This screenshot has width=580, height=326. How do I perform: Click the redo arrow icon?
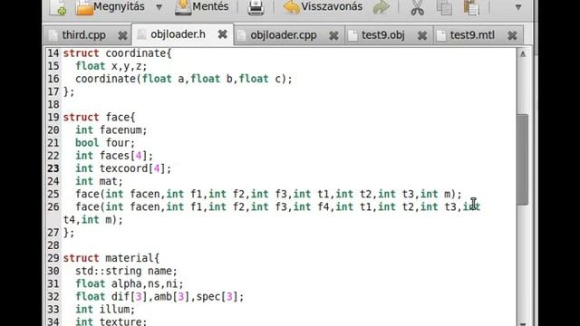tap(381, 7)
